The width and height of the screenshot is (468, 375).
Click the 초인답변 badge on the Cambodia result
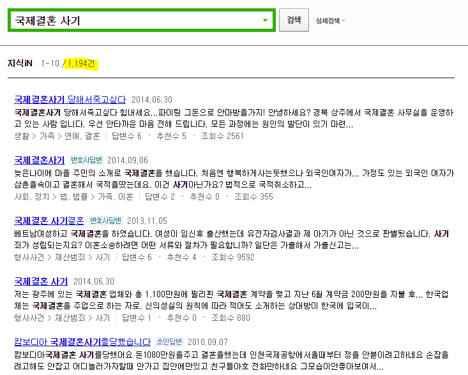tap(169, 342)
